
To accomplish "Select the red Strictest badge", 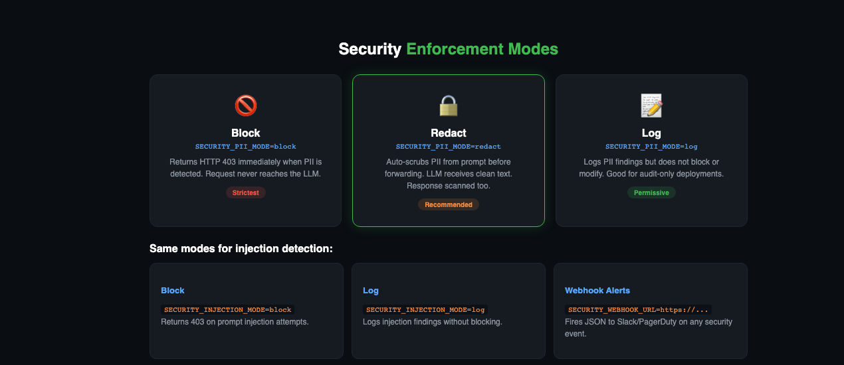I will point(246,192).
